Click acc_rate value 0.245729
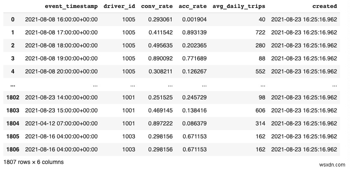This screenshot has width=350, height=169. tap(194, 97)
